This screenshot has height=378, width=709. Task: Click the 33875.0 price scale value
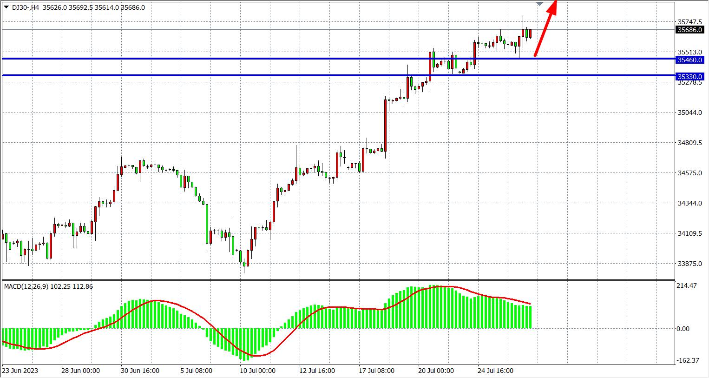point(689,264)
